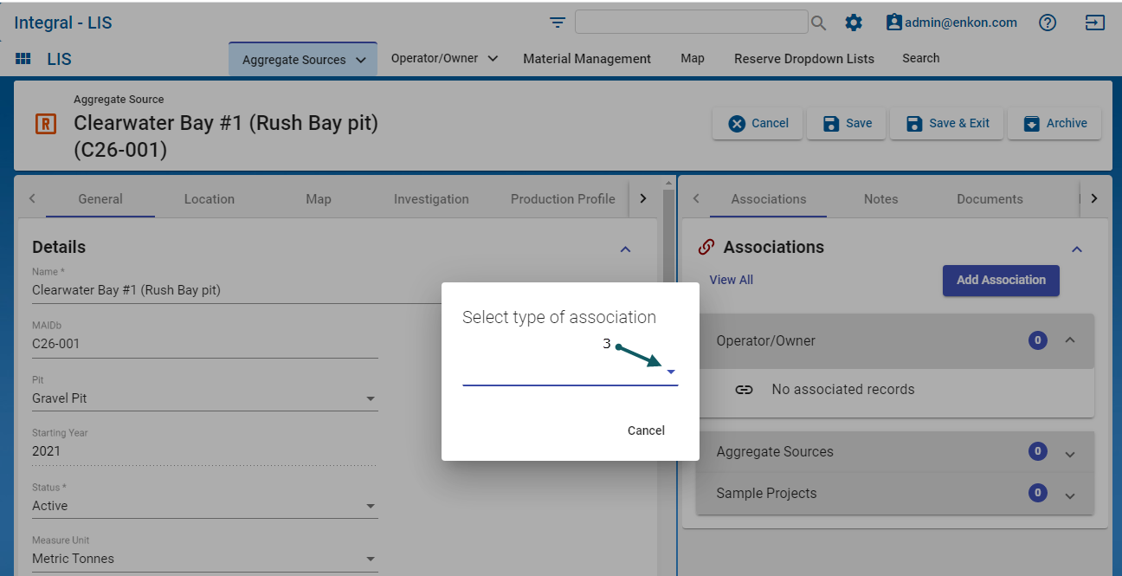The image size is (1122, 576).
Task: Open the Pit dropdown showing Gravel Pit
Action: coord(371,398)
